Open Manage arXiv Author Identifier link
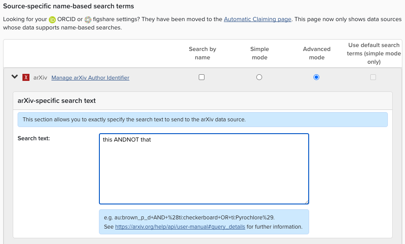This screenshot has width=405, height=244. (90, 78)
